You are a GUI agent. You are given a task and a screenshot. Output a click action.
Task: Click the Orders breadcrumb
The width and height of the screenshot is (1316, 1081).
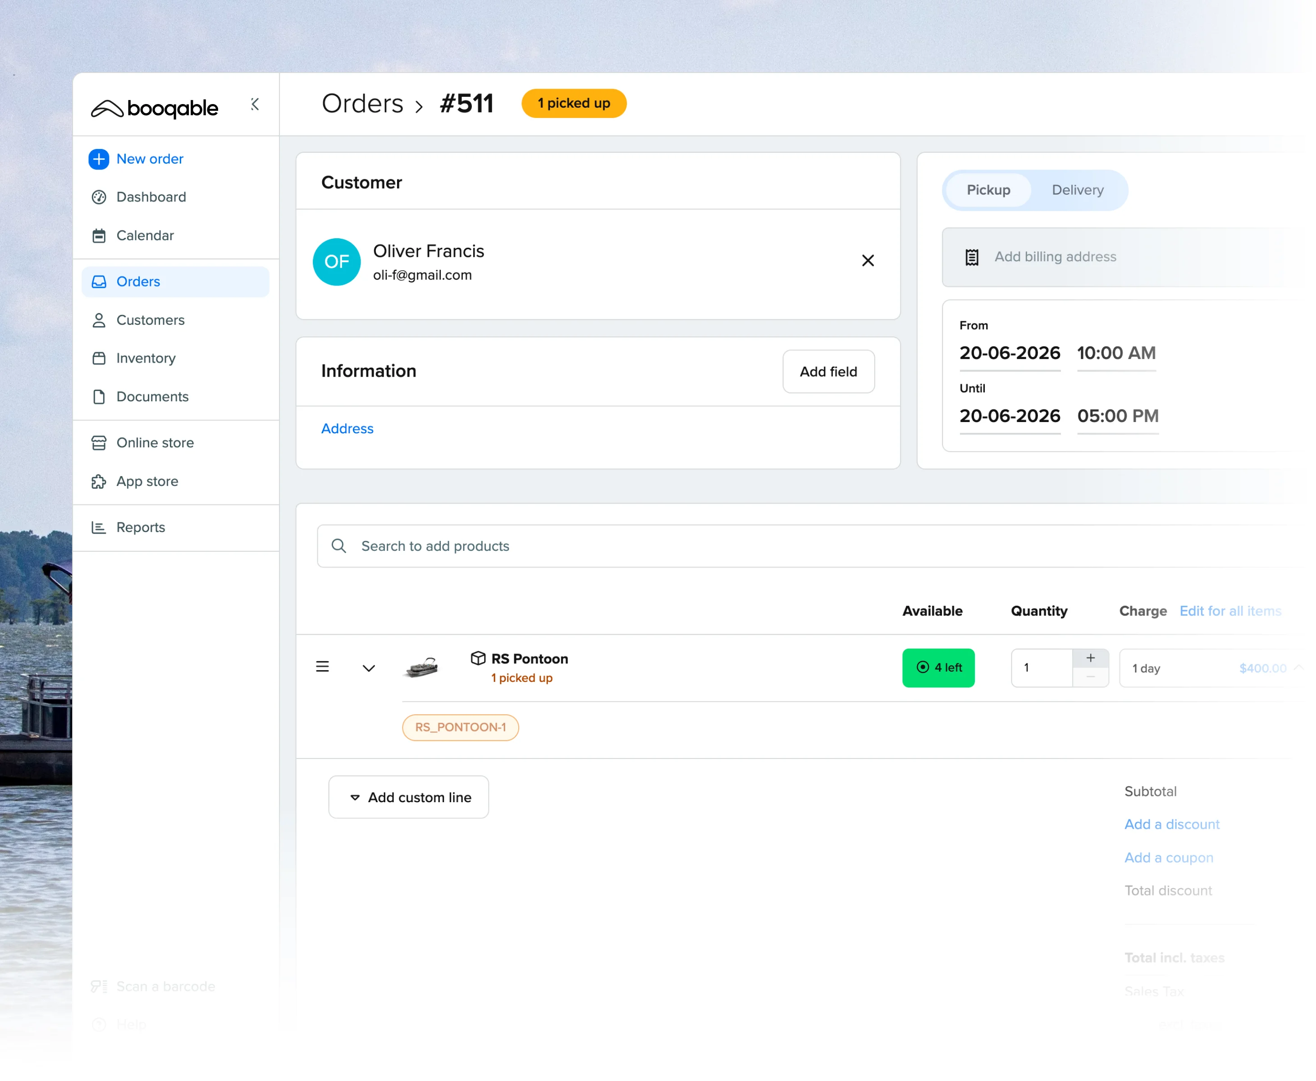pyautogui.click(x=363, y=103)
